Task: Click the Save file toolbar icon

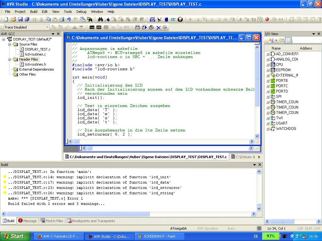Action: [20, 19]
